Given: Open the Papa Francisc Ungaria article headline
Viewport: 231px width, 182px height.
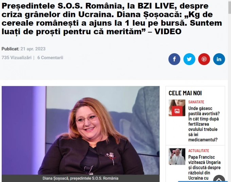Looking at the screenshot, I should coord(205,167).
